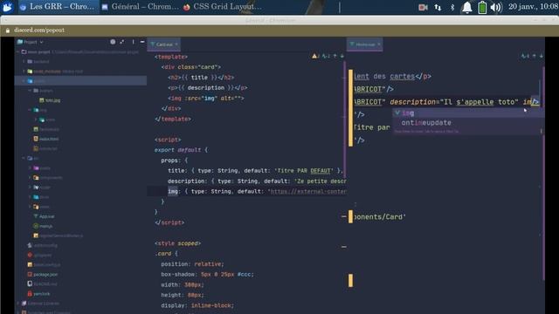Image resolution: width=559 pixels, height=314 pixels.
Task: Open the clock showing 20 janv., 10:08
Action: tap(533, 6)
